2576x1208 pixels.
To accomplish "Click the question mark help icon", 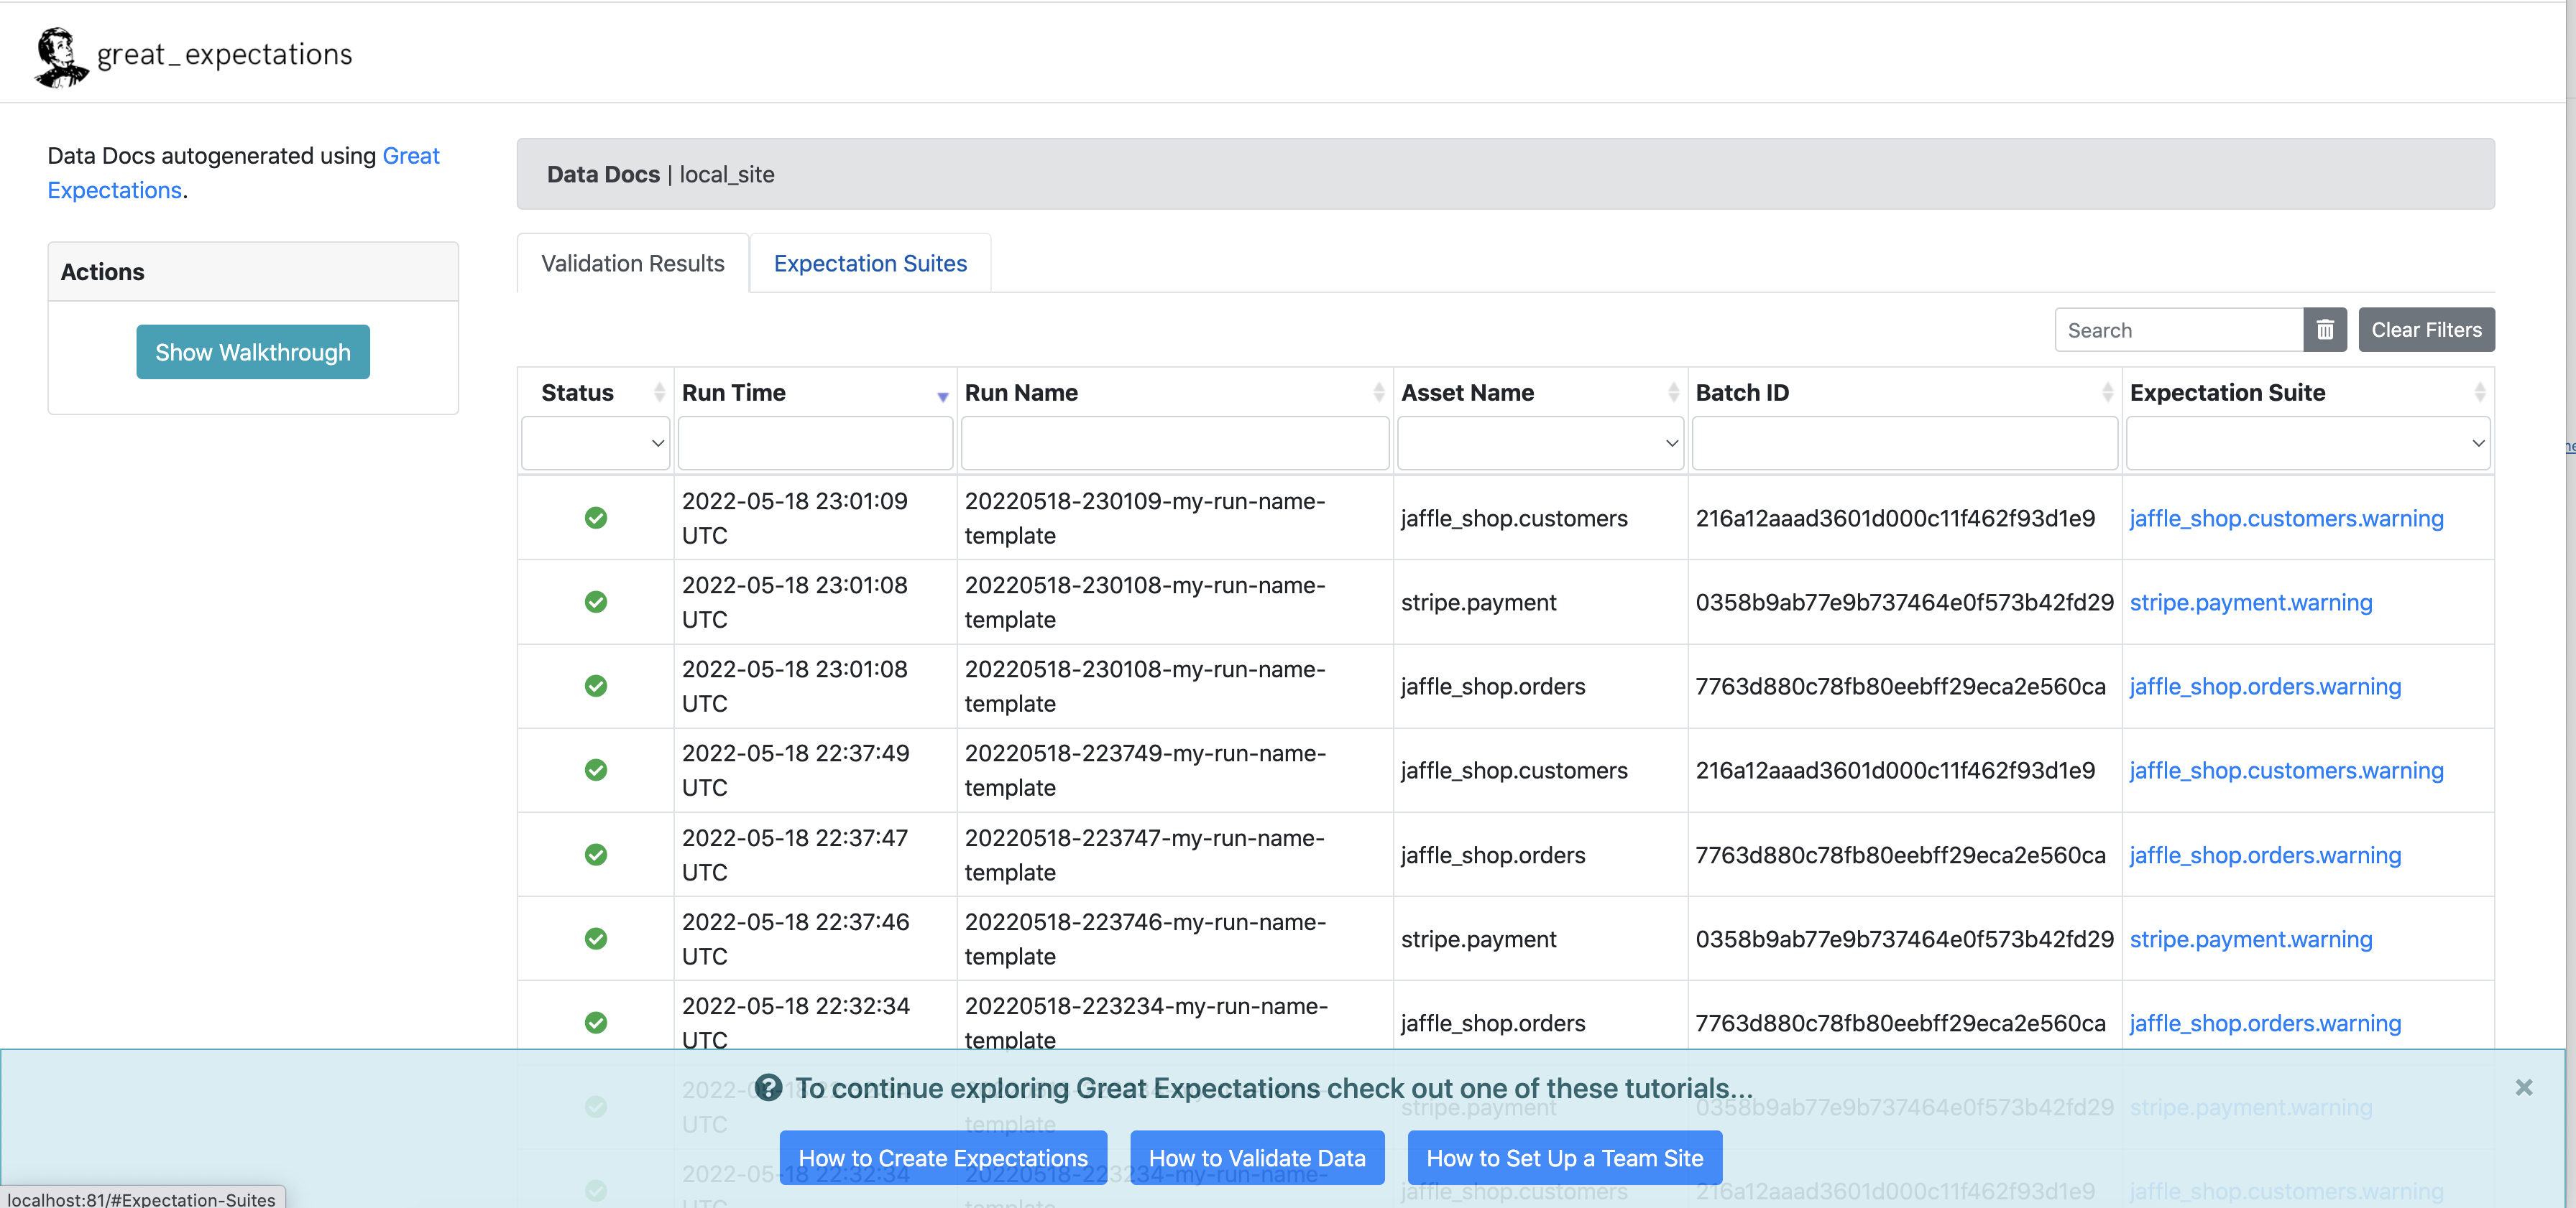I will click(x=768, y=1087).
